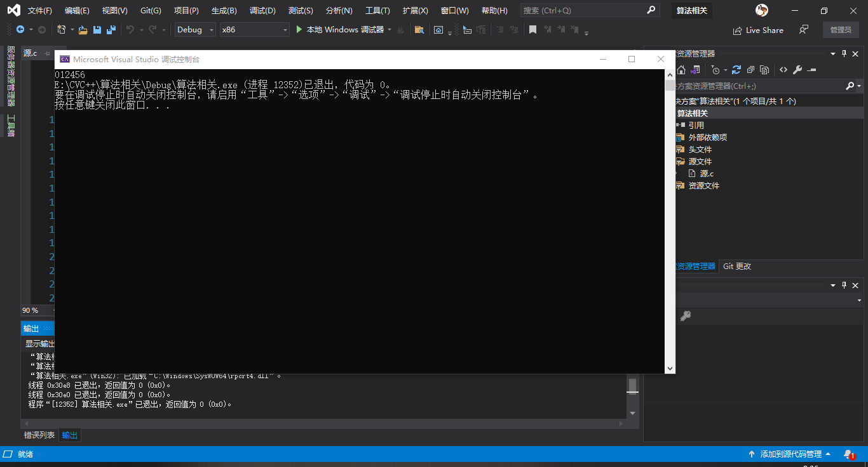Click the switch views icon in Solution Explorer
The width and height of the screenshot is (868, 467).
pos(696,70)
